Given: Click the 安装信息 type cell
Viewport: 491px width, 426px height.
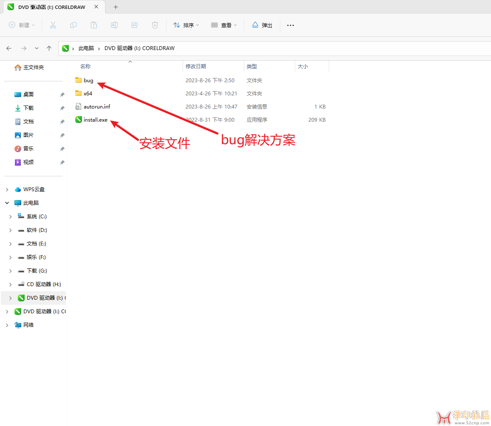Looking at the screenshot, I should (x=257, y=106).
